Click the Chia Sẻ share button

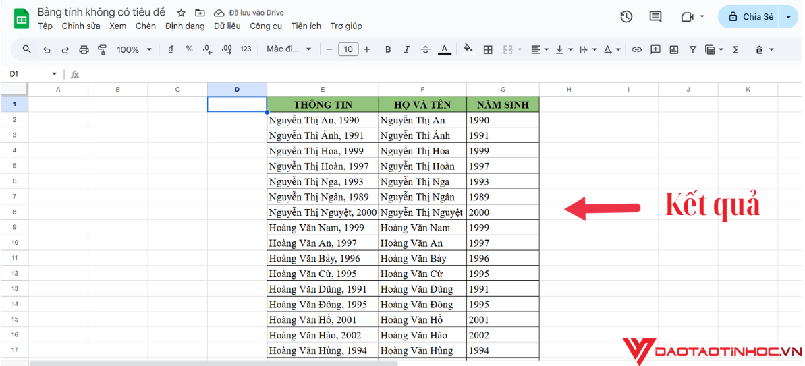(750, 17)
